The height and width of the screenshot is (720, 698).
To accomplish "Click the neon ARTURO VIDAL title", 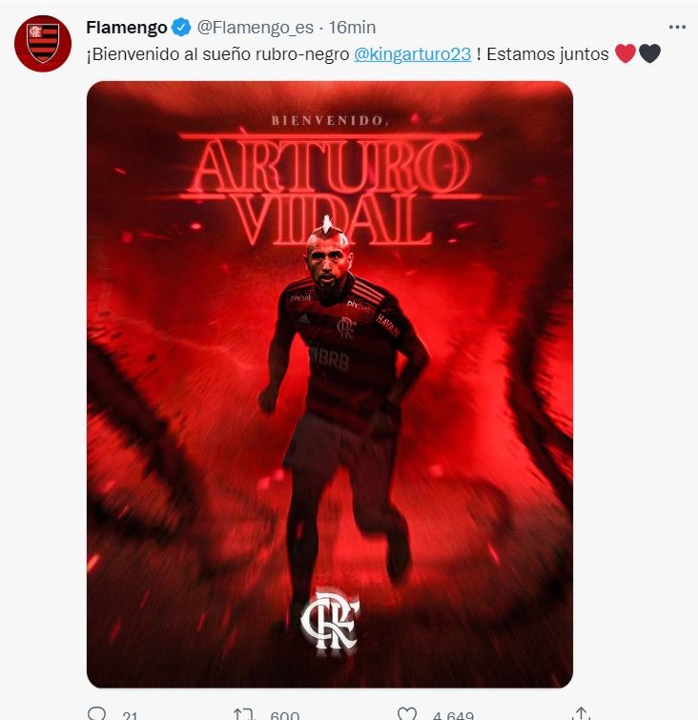I will click(330, 190).
